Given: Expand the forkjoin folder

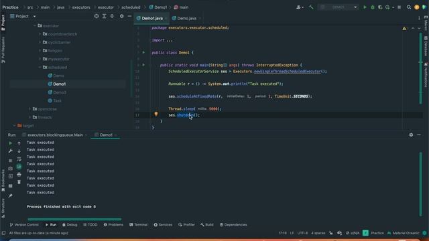Looking at the screenshot, I should tap(40, 51).
